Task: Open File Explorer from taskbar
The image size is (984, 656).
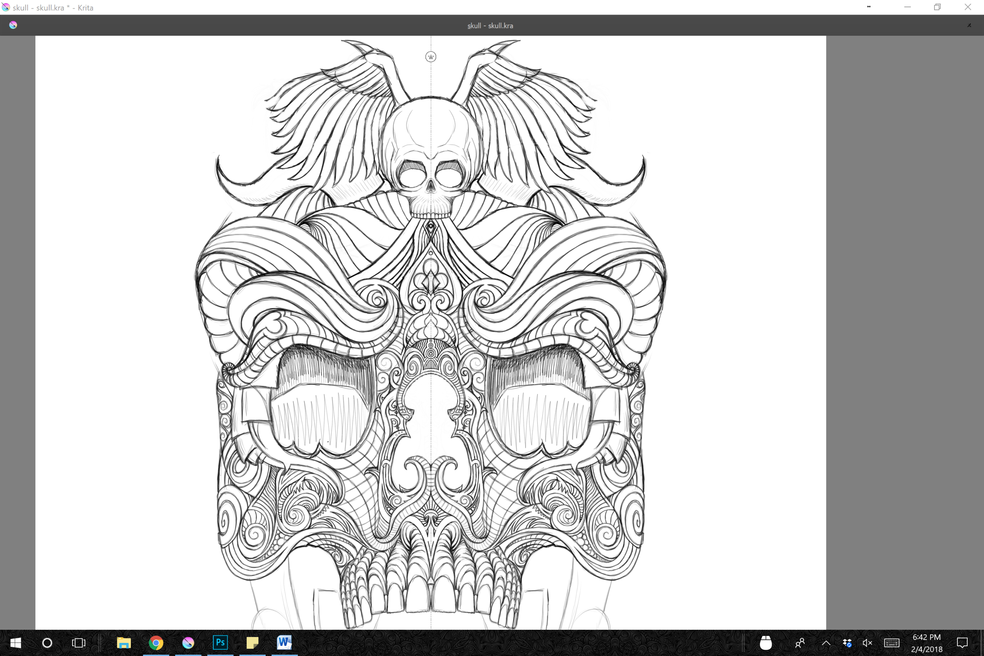Action: click(x=124, y=643)
